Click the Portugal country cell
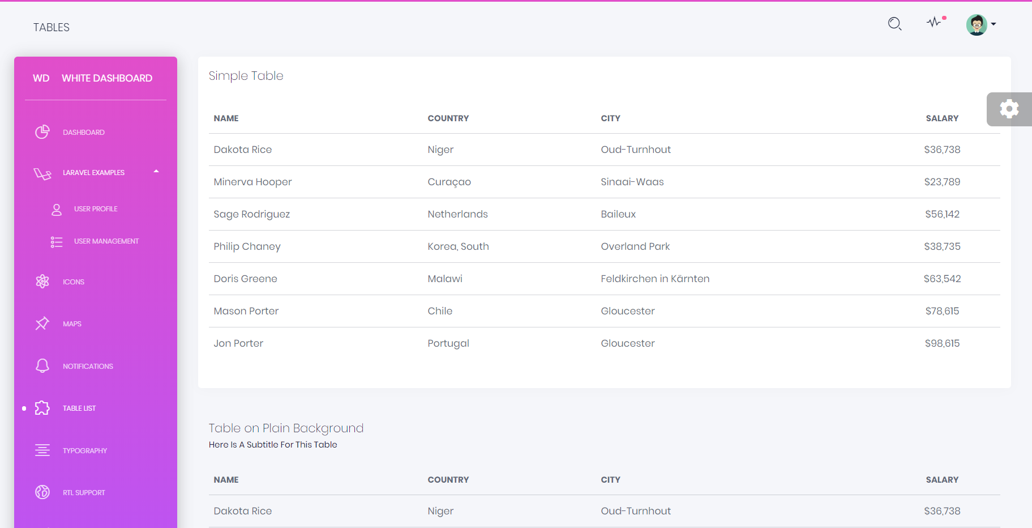The height and width of the screenshot is (528, 1032). click(x=448, y=343)
